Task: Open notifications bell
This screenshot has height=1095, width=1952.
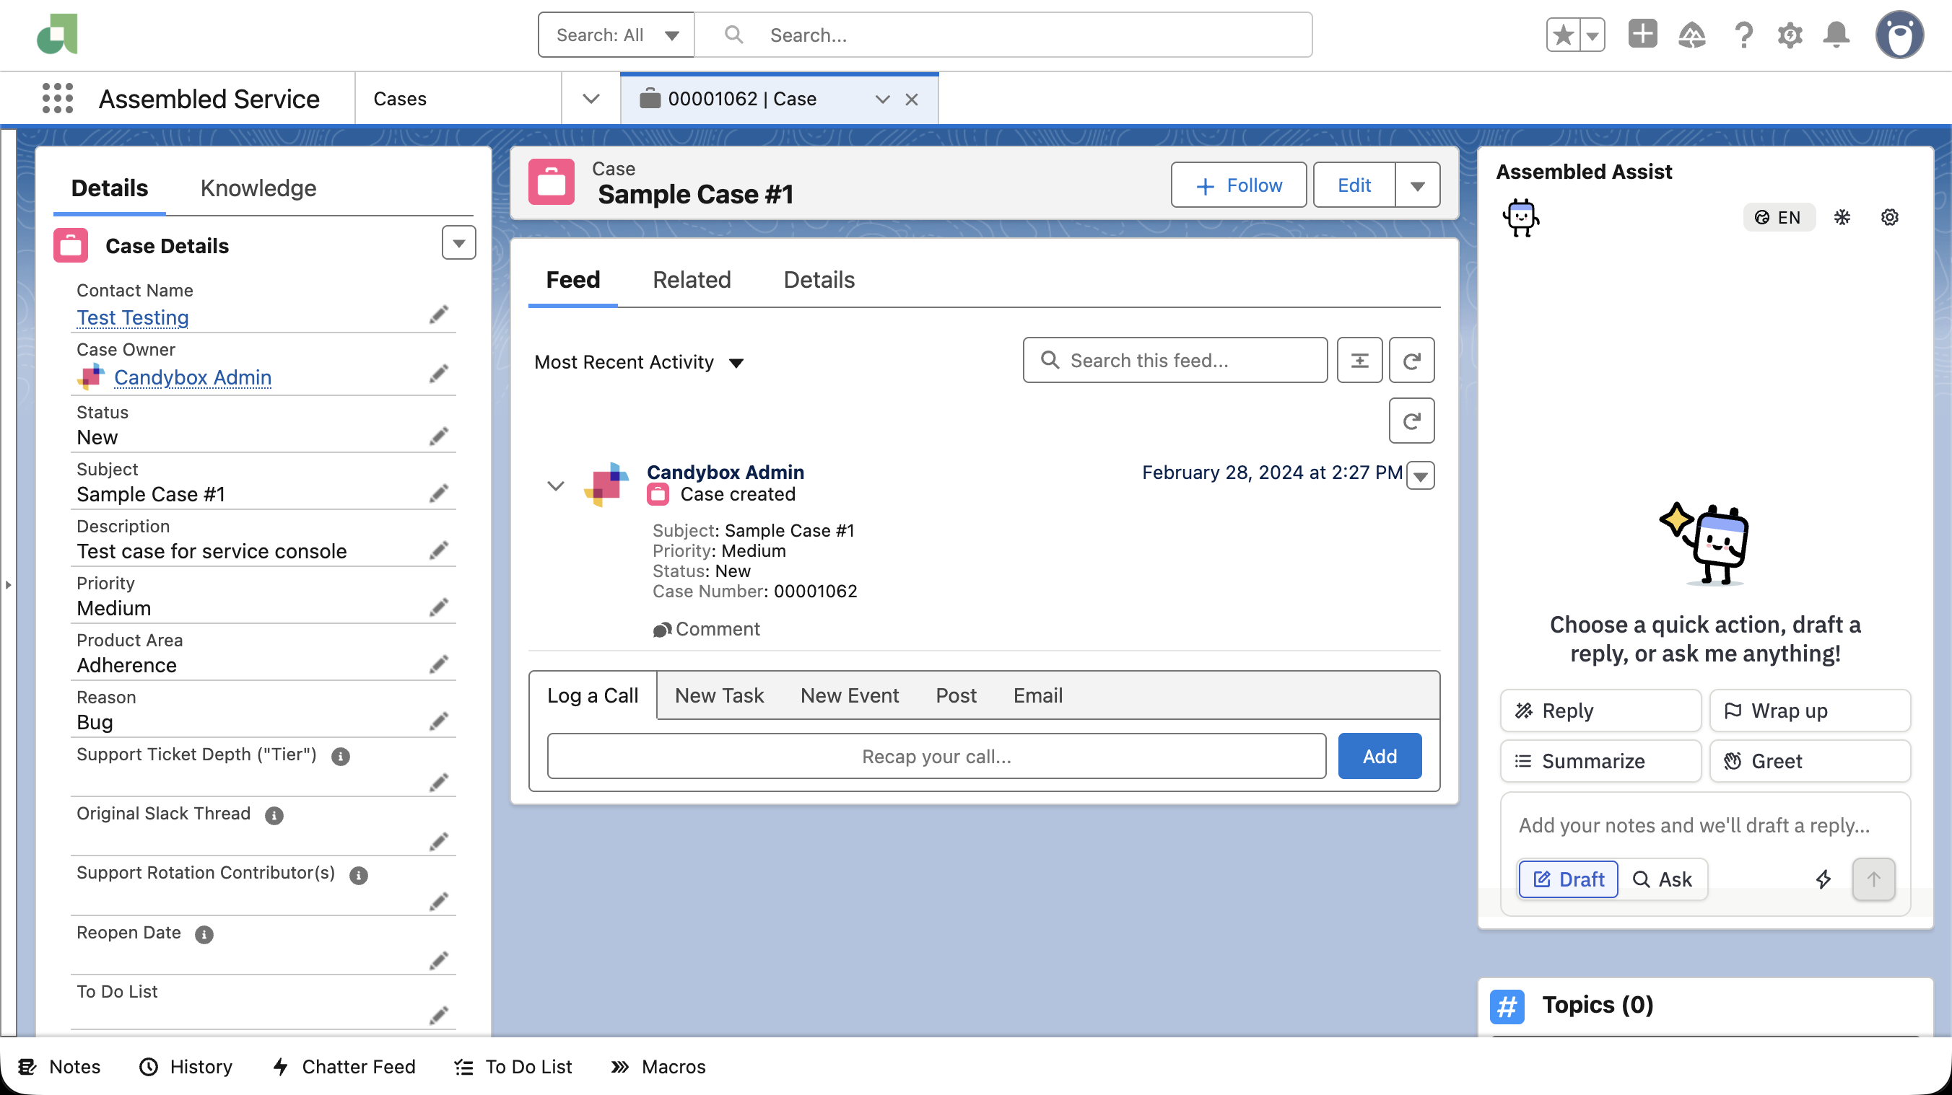Action: click(x=1836, y=35)
